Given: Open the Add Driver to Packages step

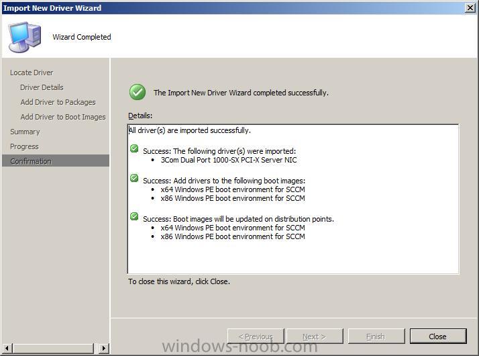Looking at the screenshot, I should tap(58, 102).
